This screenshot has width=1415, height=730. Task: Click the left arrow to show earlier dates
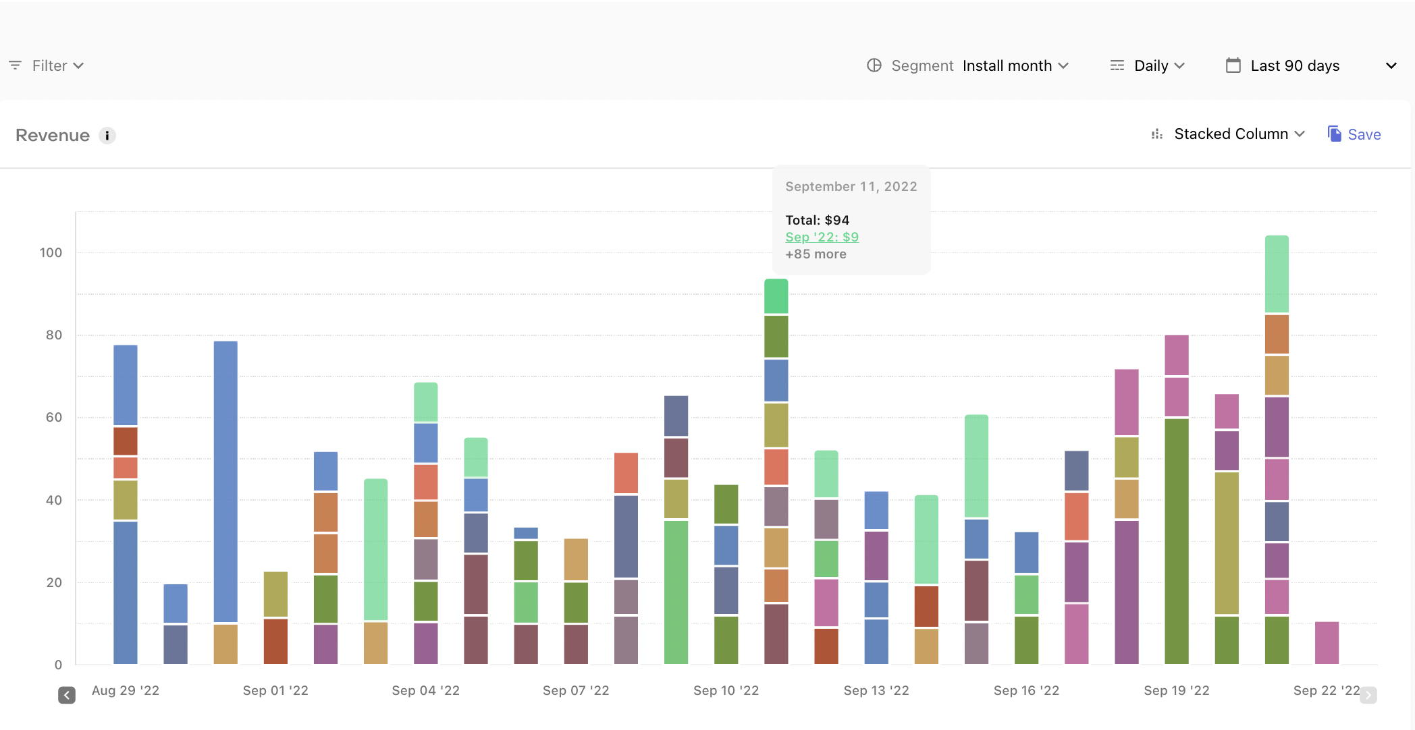pyautogui.click(x=67, y=695)
